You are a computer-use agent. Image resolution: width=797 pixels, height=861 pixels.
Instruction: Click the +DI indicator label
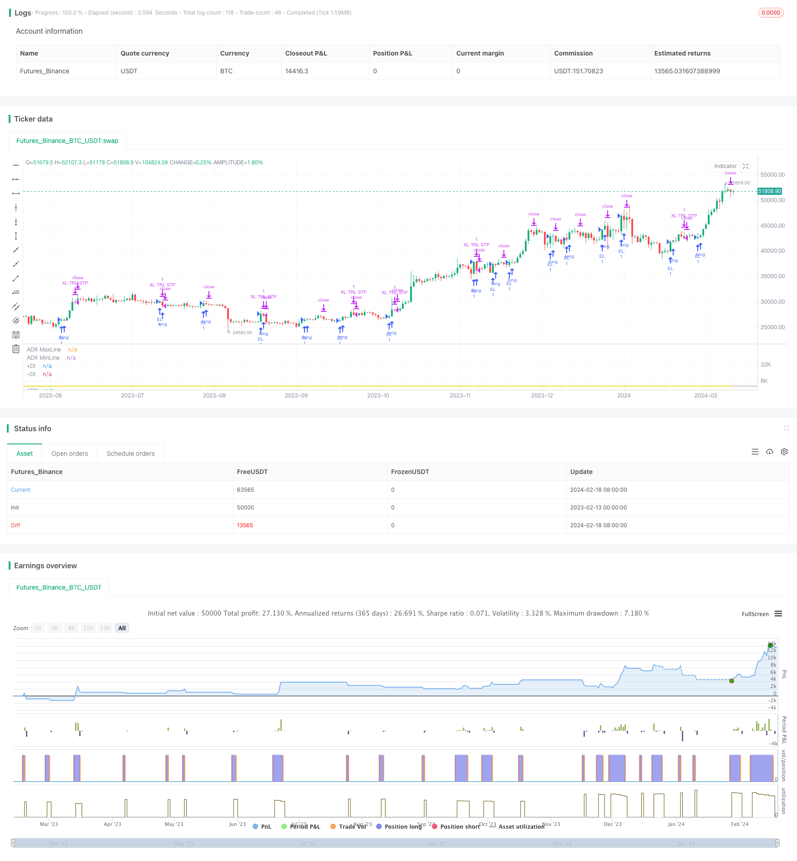(31, 366)
